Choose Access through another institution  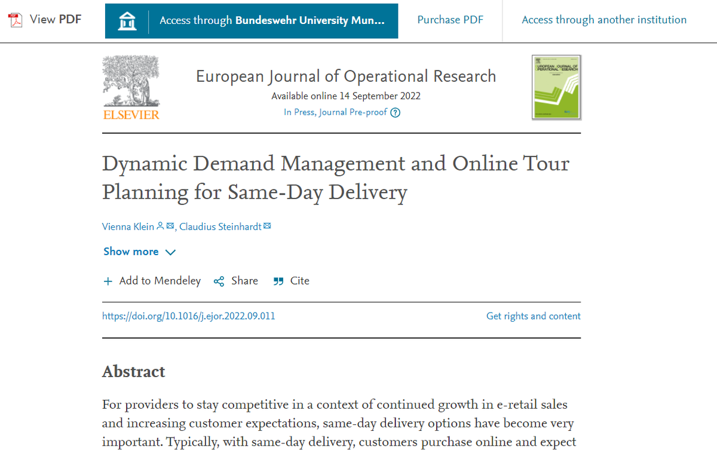(x=604, y=20)
